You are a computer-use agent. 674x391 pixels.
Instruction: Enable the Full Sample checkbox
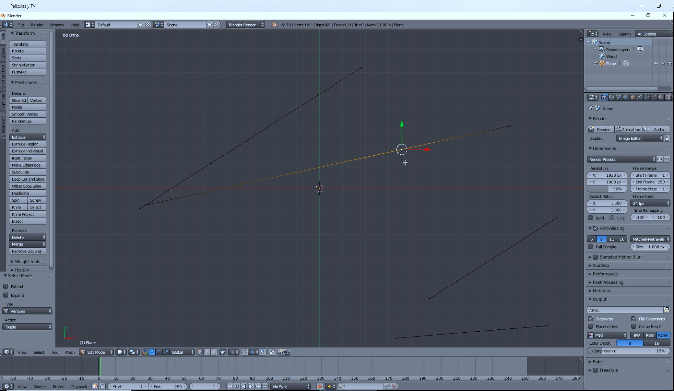coord(591,247)
